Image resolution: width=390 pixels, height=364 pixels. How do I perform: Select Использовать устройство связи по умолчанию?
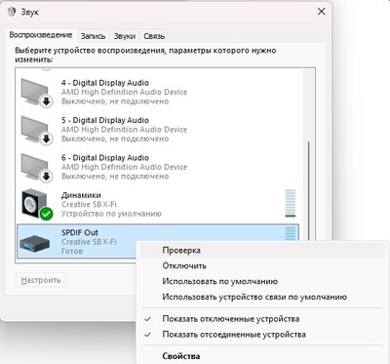[262, 297]
